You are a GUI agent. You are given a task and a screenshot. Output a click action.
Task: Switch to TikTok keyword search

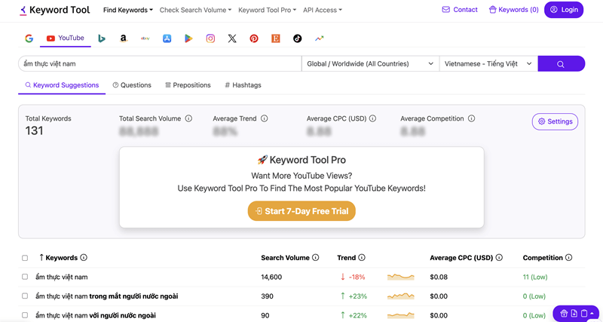click(x=297, y=38)
